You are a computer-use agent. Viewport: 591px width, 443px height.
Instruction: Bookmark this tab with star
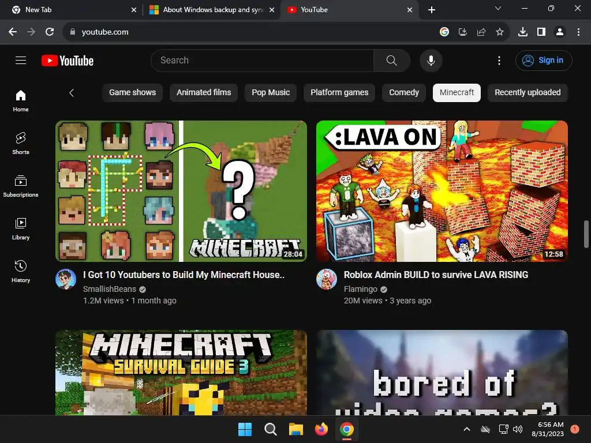(x=499, y=32)
